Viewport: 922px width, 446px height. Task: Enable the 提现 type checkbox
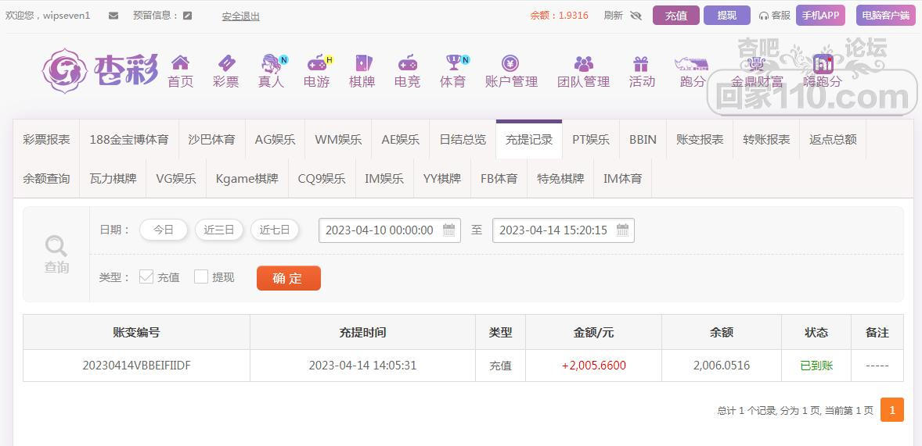[x=201, y=277]
